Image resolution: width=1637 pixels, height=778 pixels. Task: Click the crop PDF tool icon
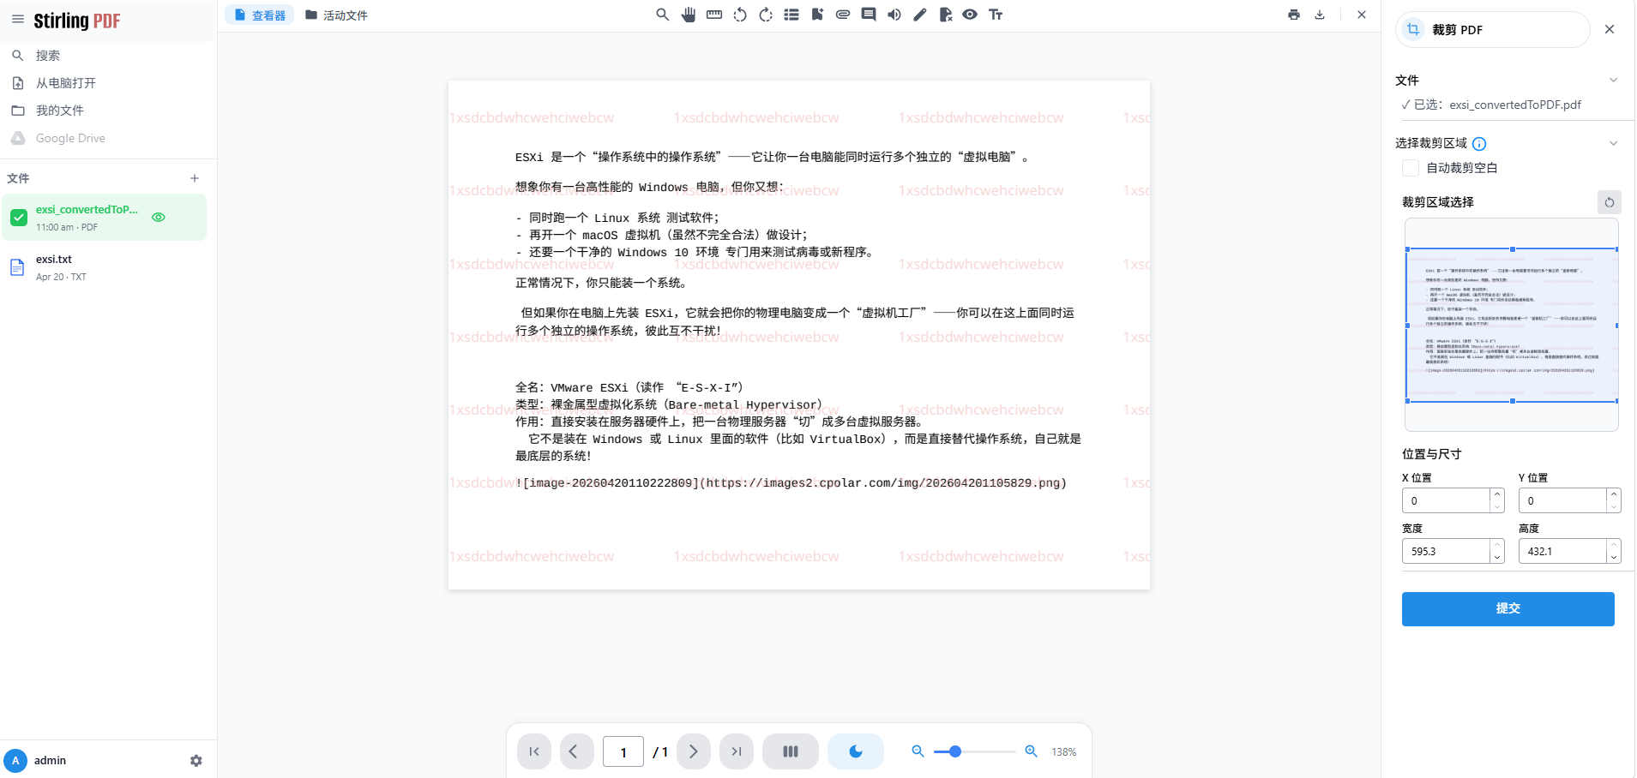point(1413,29)
